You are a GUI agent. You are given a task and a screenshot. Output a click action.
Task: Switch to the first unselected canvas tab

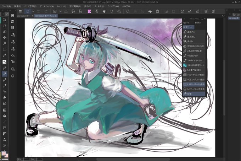coord(25,16)
